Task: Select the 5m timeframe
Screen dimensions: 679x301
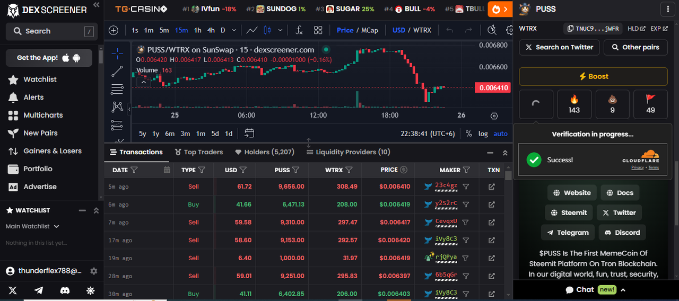Action: (x=164, y=30)
